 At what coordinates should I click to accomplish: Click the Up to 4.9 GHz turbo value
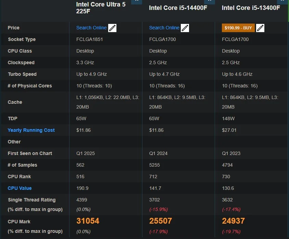(x=92, y=74)
